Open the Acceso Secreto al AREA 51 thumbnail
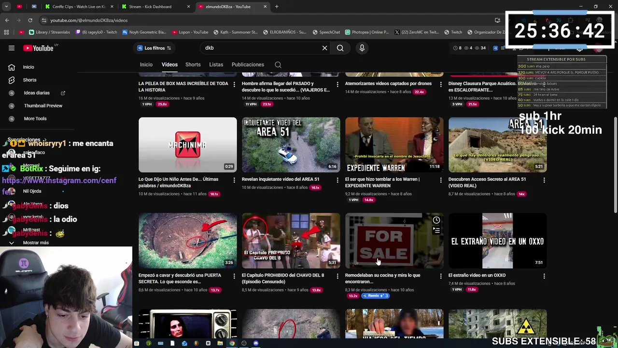The height and width of the screenshot is (348, 618). 498,145
